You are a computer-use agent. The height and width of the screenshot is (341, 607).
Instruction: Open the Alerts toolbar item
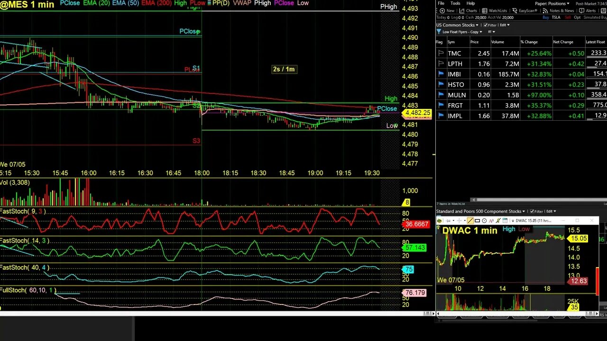pyautogui.click(x=588, y=10)
